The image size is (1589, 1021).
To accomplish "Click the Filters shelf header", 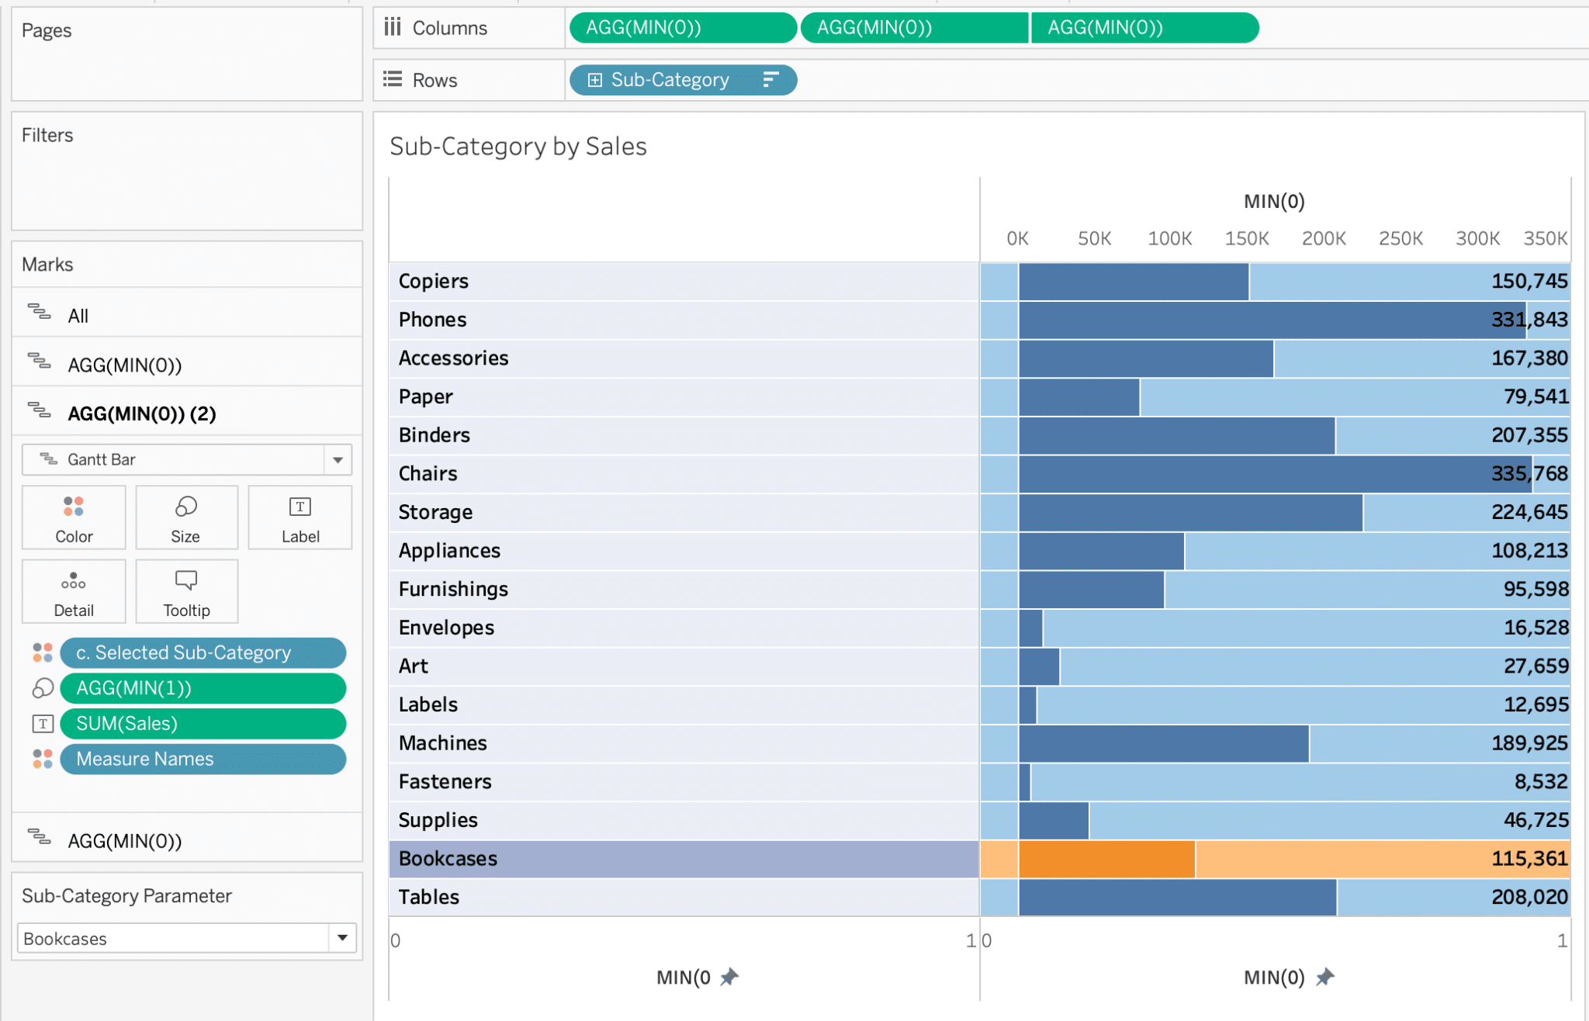I will point(47,135).
